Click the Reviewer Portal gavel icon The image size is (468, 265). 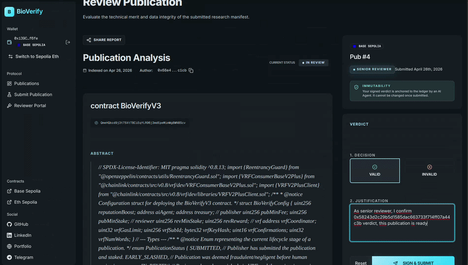coord(9,106)
